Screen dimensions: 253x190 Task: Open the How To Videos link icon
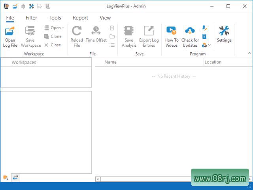pyautogui.click(x=171, y=31)
